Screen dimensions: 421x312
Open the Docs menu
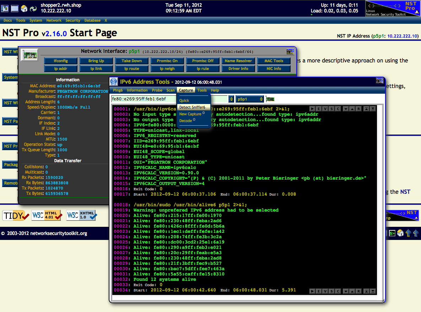tap(7, 20)
